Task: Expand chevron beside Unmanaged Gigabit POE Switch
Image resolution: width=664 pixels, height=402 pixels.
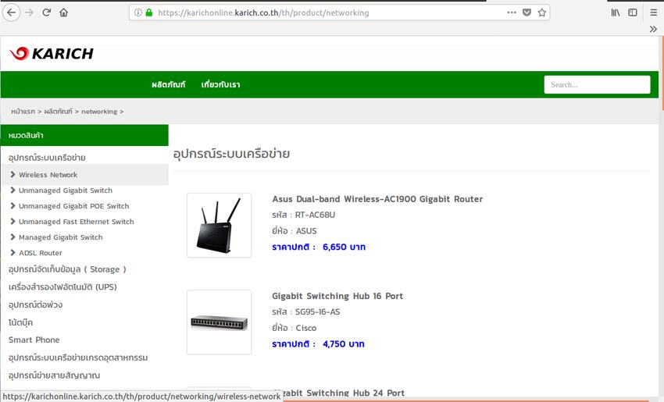Action: pyautogui.click(x=12, y=205)
